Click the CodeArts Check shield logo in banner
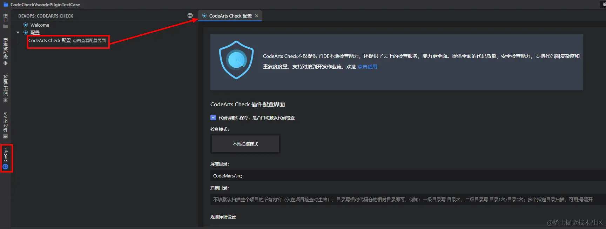The height and width of the screenshot is (229, 606). coord(236,60)
